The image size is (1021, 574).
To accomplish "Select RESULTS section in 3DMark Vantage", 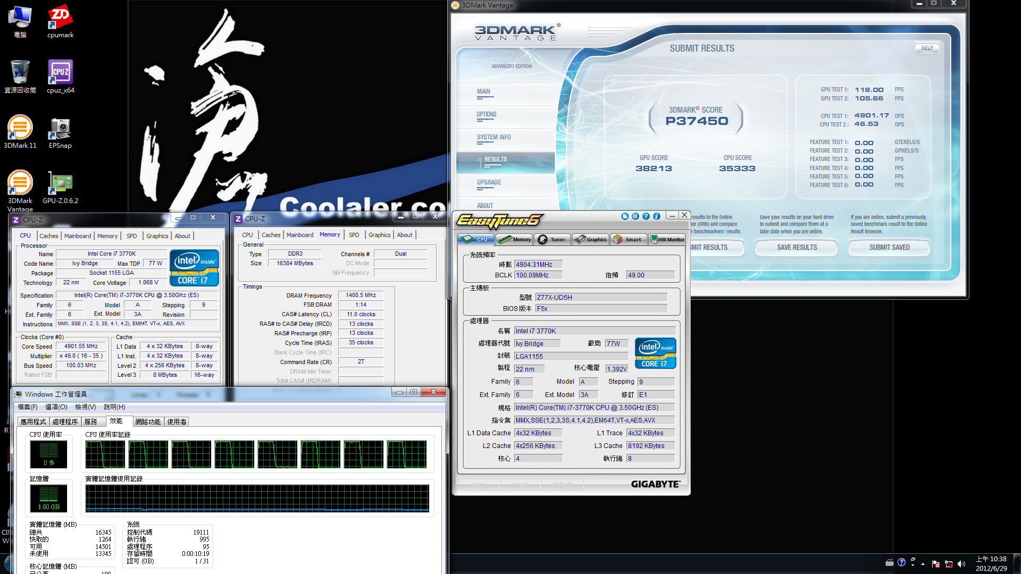I will [x=505, y=162].
